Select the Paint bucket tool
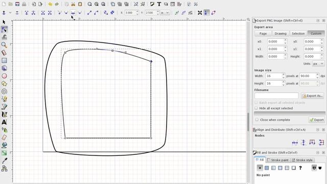 [x=4, y=145]
